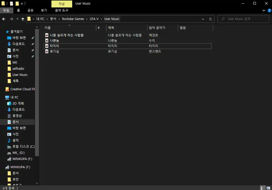
Task: Click the Properties checkmark icon on quick access toolbar
Action: point(11,3)
